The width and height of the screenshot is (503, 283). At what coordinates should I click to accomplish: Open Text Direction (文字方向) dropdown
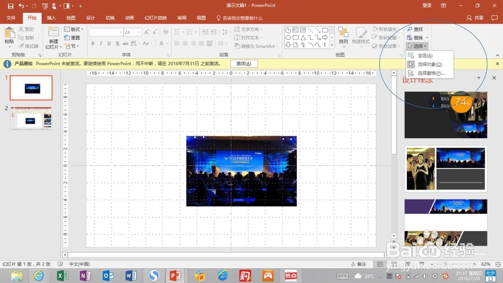click(x=248, y=29)
